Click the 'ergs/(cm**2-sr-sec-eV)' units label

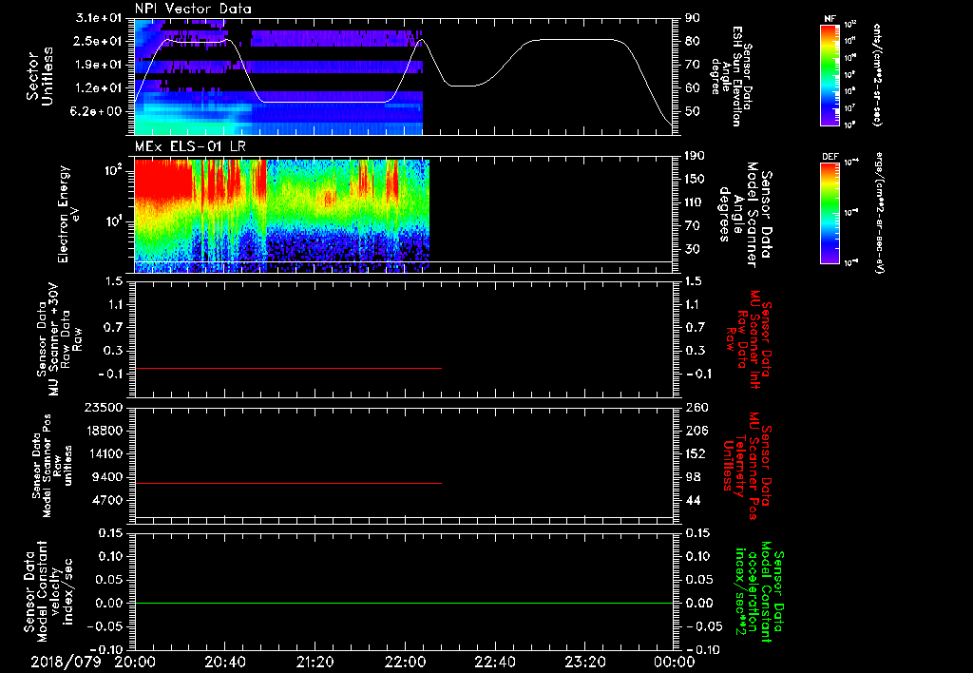pos(880,212)
